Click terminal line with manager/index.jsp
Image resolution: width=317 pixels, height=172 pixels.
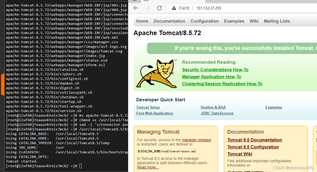point(55,56)
